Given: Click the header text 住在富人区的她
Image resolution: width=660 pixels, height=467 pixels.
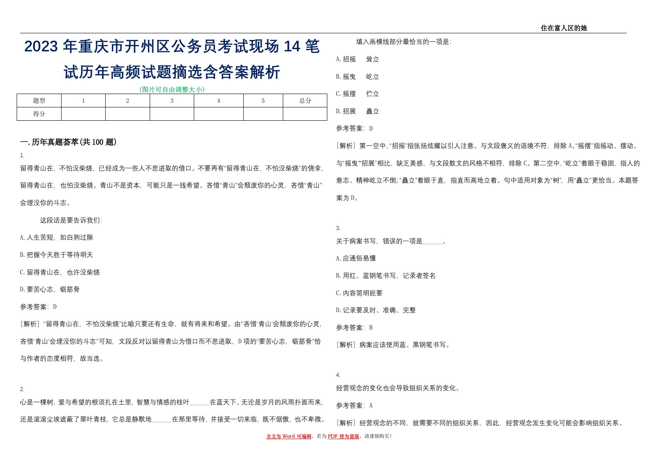Looking at the screenshot, I should click(564, 28).
